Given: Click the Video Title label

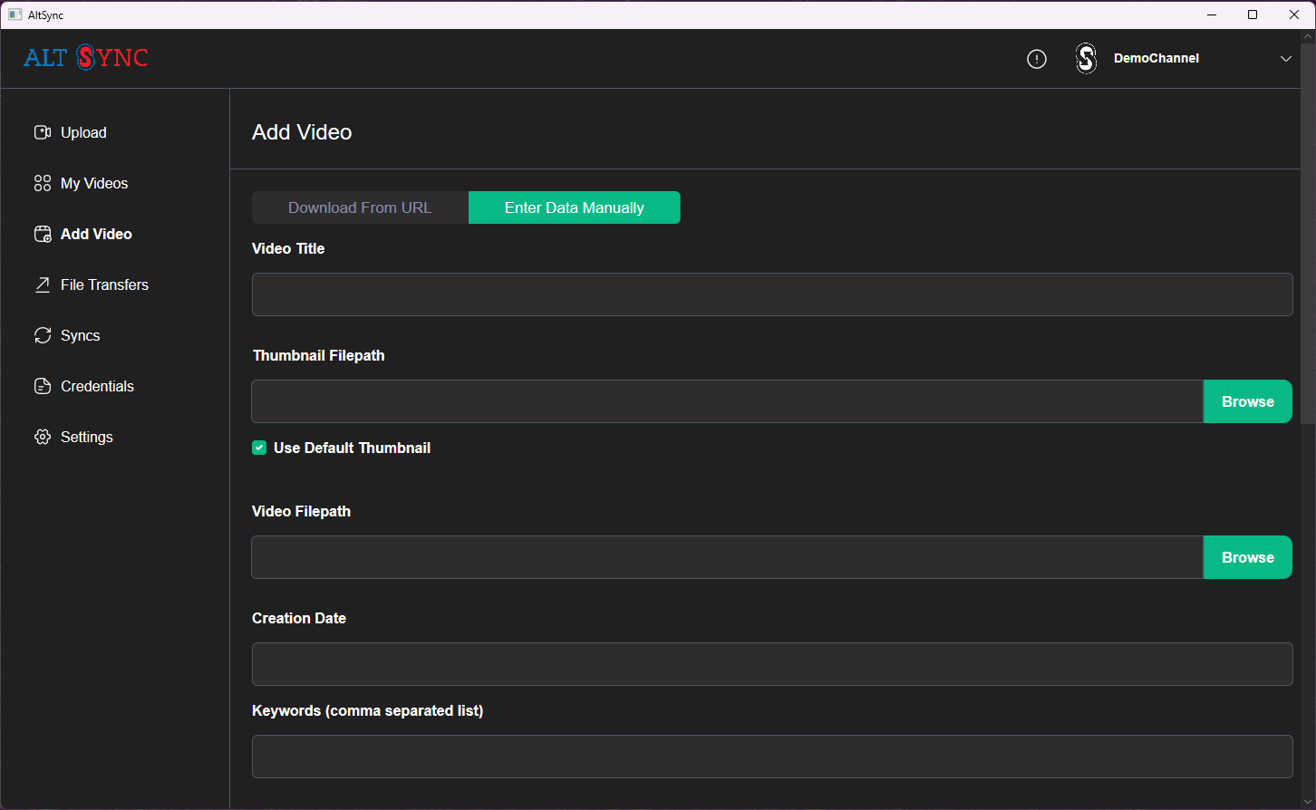Looking at the screenshot, I should 288,248.
